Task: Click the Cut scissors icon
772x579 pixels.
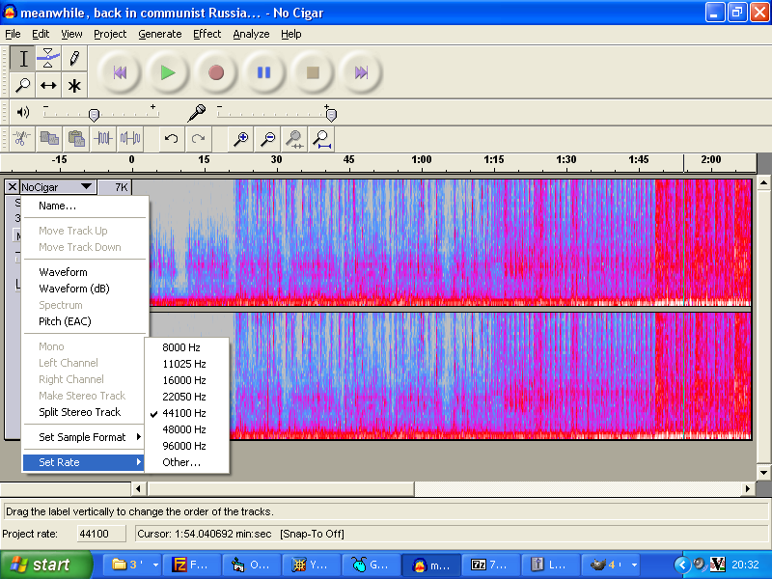Action: click(x=21, y=138)
